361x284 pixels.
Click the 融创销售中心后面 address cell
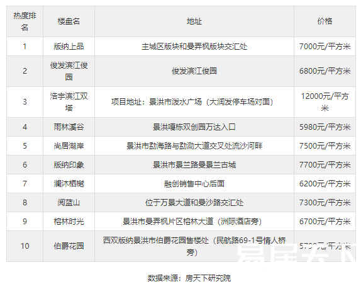pyautogui.click(x=194, y=184)
